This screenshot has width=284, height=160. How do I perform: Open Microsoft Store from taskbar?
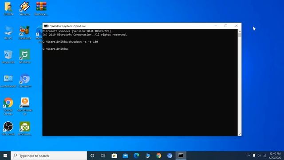[114, 156]
